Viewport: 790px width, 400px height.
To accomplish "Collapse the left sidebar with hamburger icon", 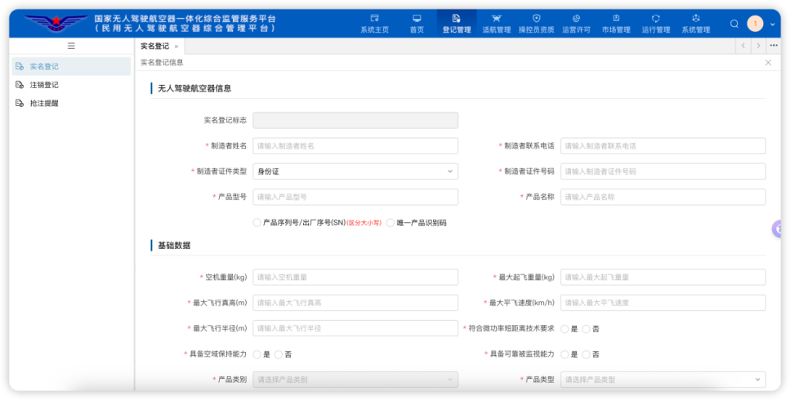I will click(71, 47).
